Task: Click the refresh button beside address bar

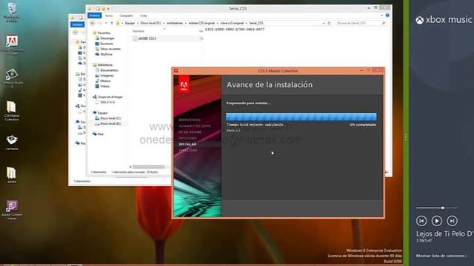Action: tap(329, 23)
